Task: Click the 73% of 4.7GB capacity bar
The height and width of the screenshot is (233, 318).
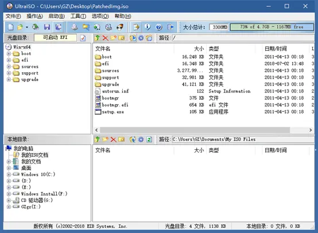Action: coord(272,27)
